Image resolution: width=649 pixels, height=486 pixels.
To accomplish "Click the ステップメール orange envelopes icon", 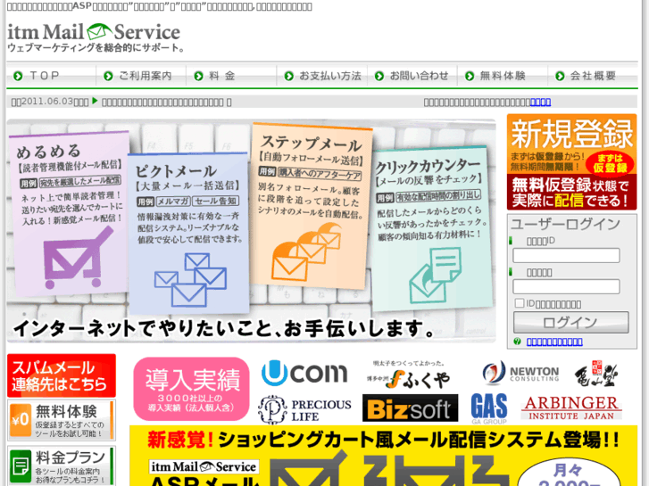I will [x=306, y=251].
